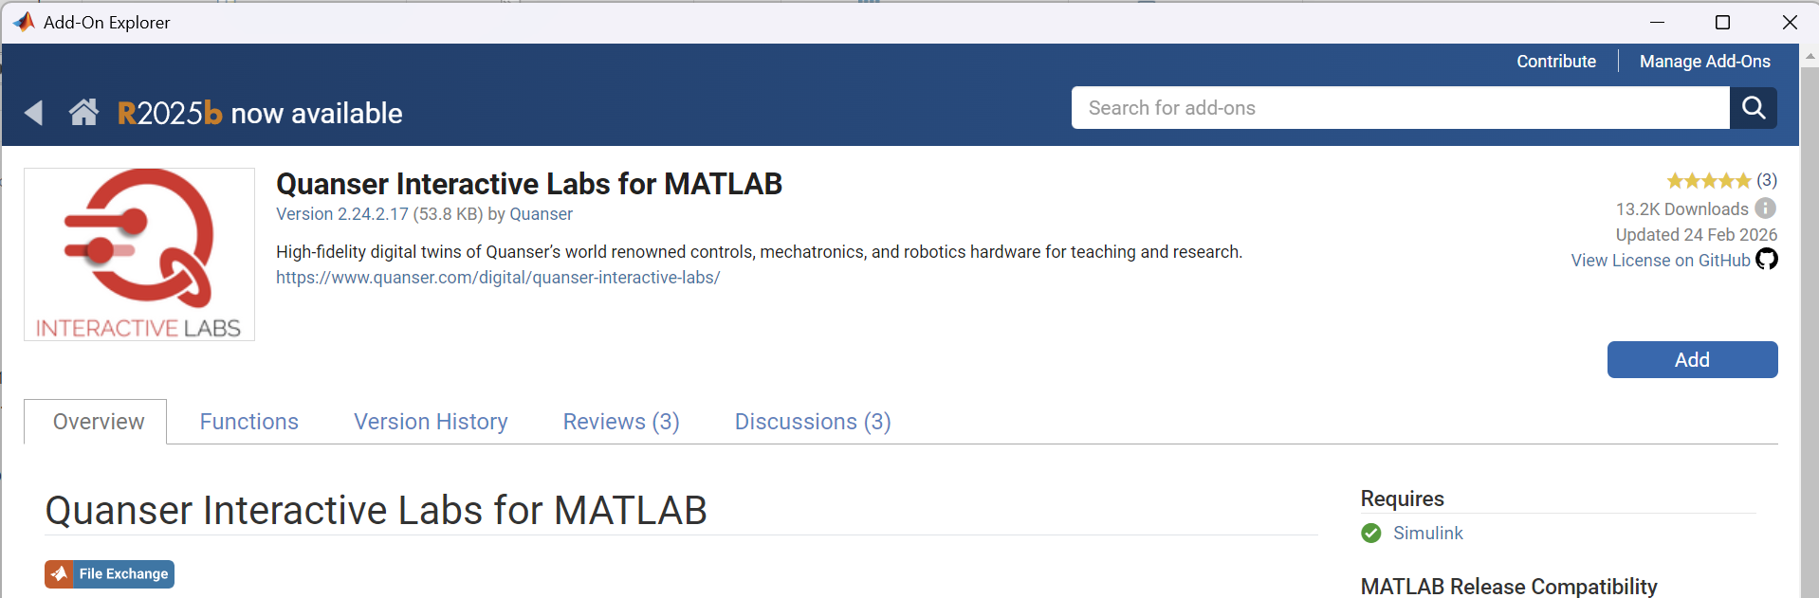Open the Discussions (3) tab

click(812, 421)
